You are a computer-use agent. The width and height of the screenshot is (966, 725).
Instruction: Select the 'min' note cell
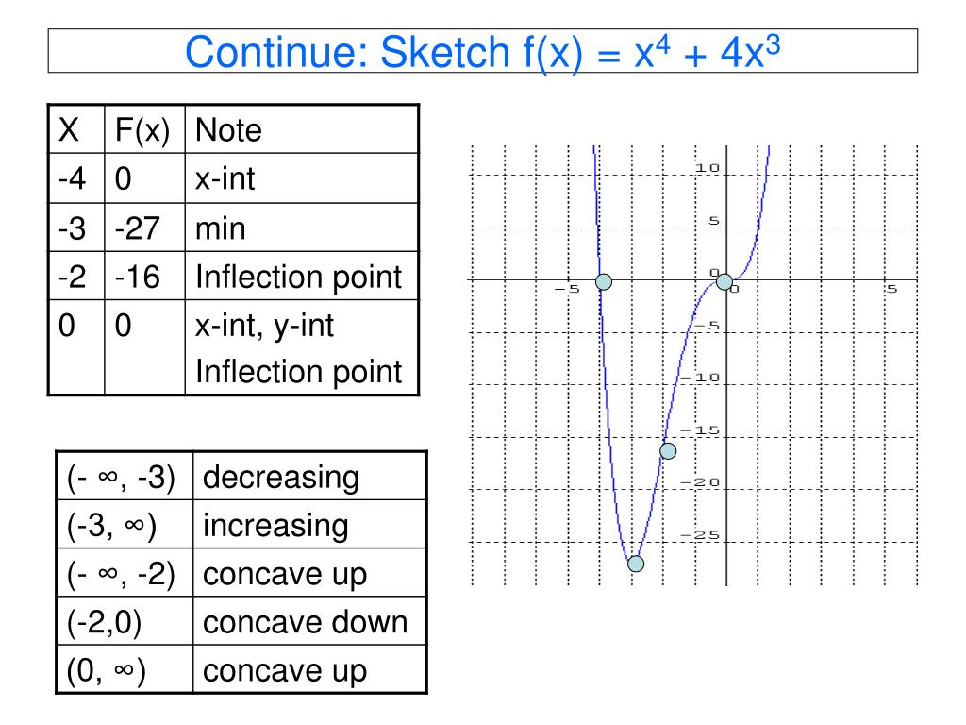click(302, 228)
